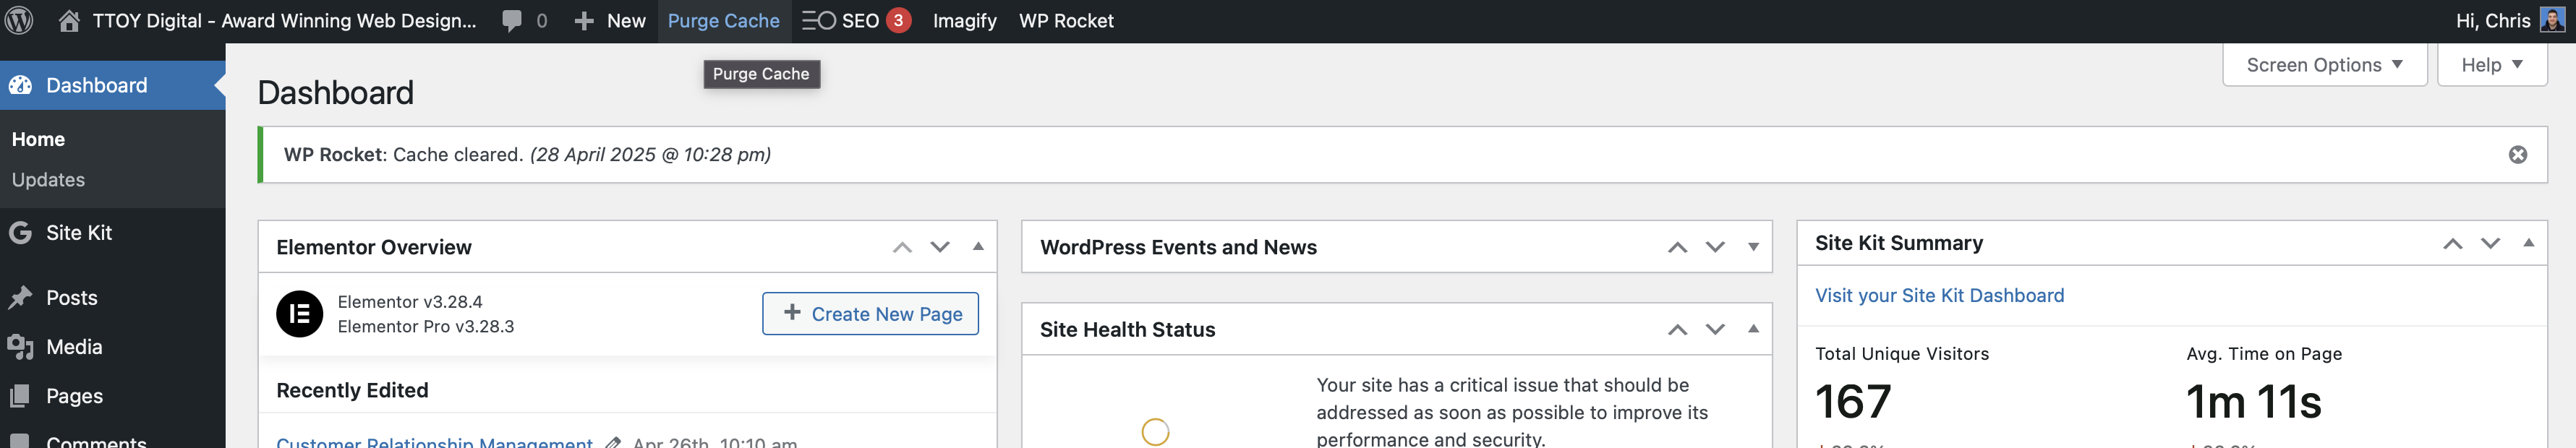Collapse the Elementor Overview panel
Image resolution: width=2576 pixels, height=448 pixels.
(978, 246)
